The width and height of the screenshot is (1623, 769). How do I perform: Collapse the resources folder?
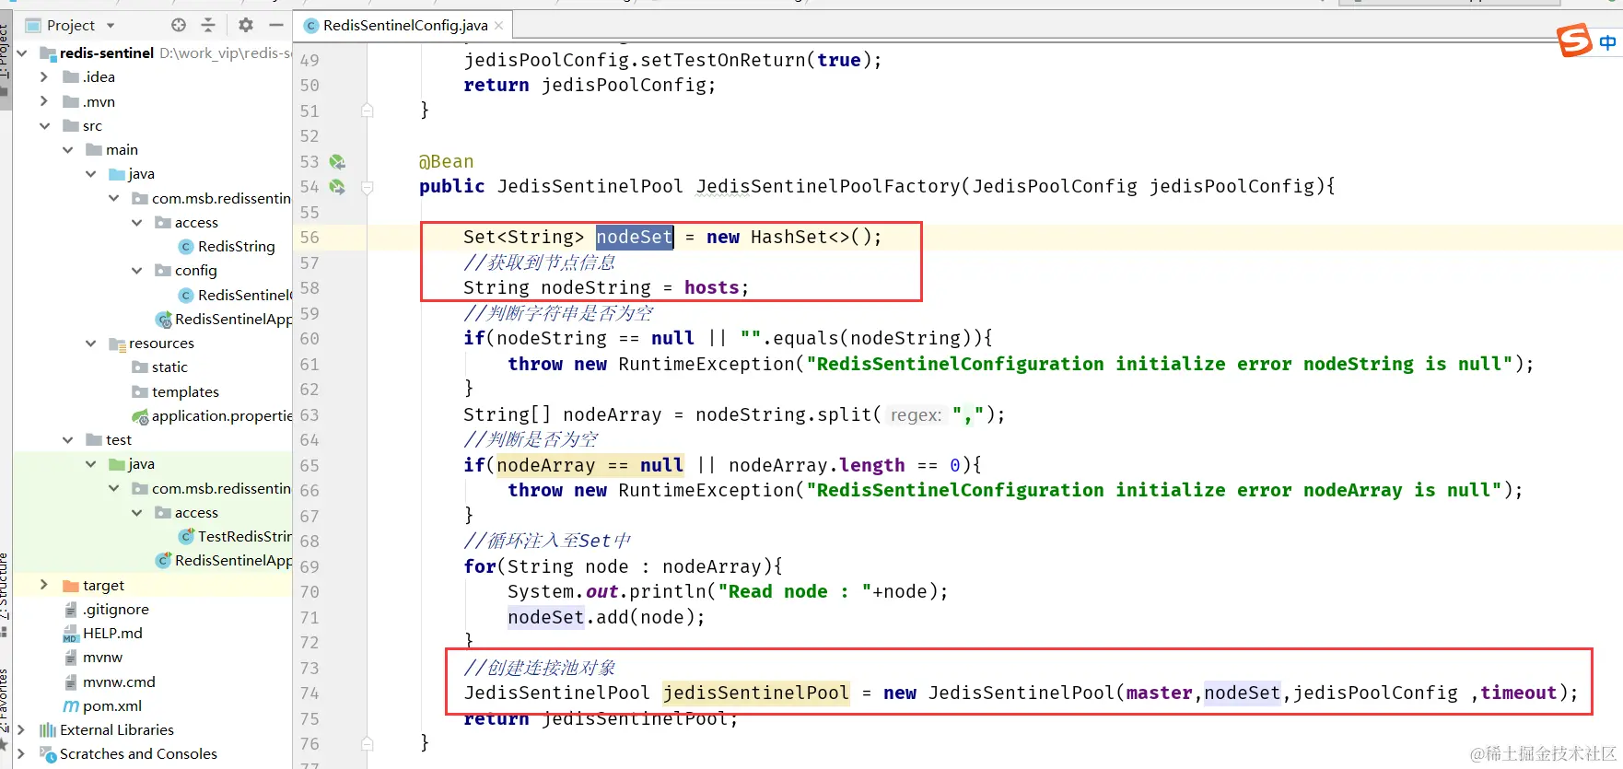pos(90,344)
